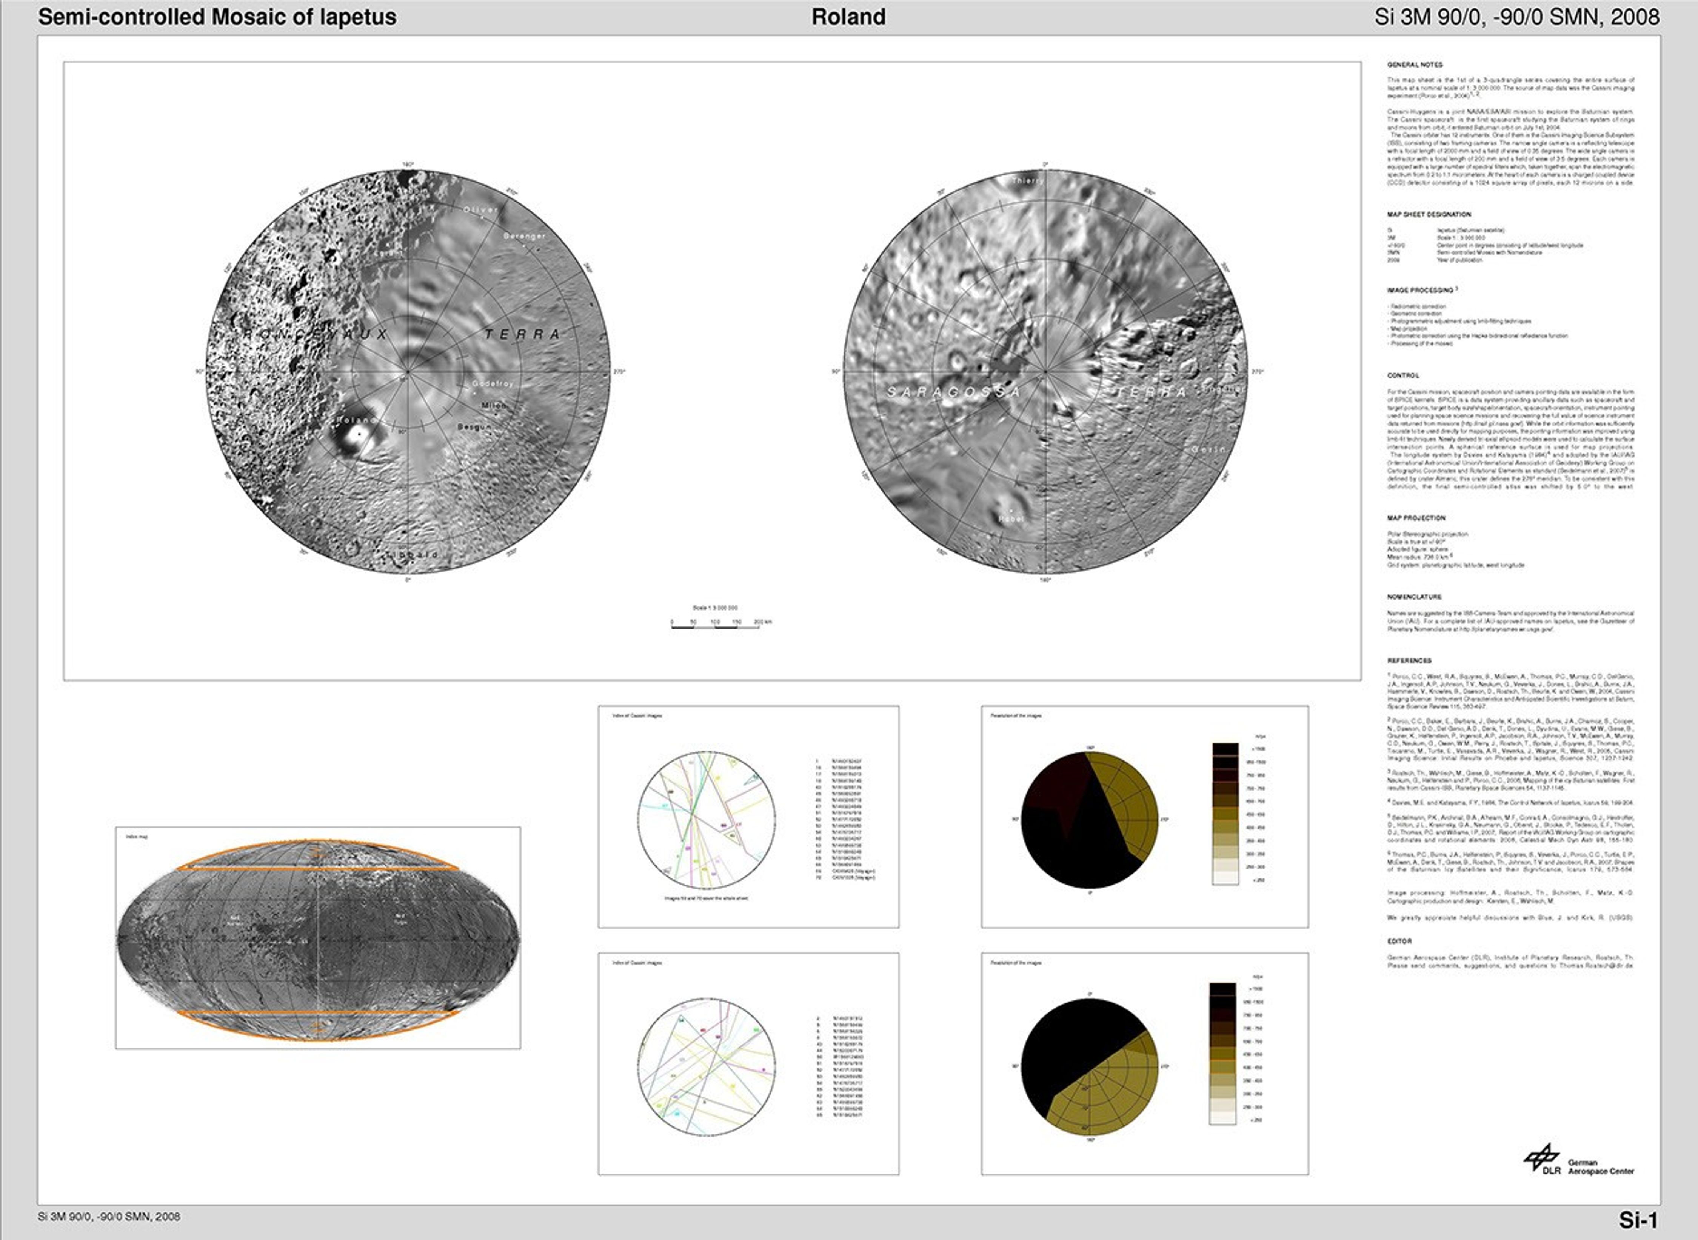The height and width of the screenshot is (1240, 1698).
Task: Select the Roland crater label on the north polar map
Action: (357, 420)
